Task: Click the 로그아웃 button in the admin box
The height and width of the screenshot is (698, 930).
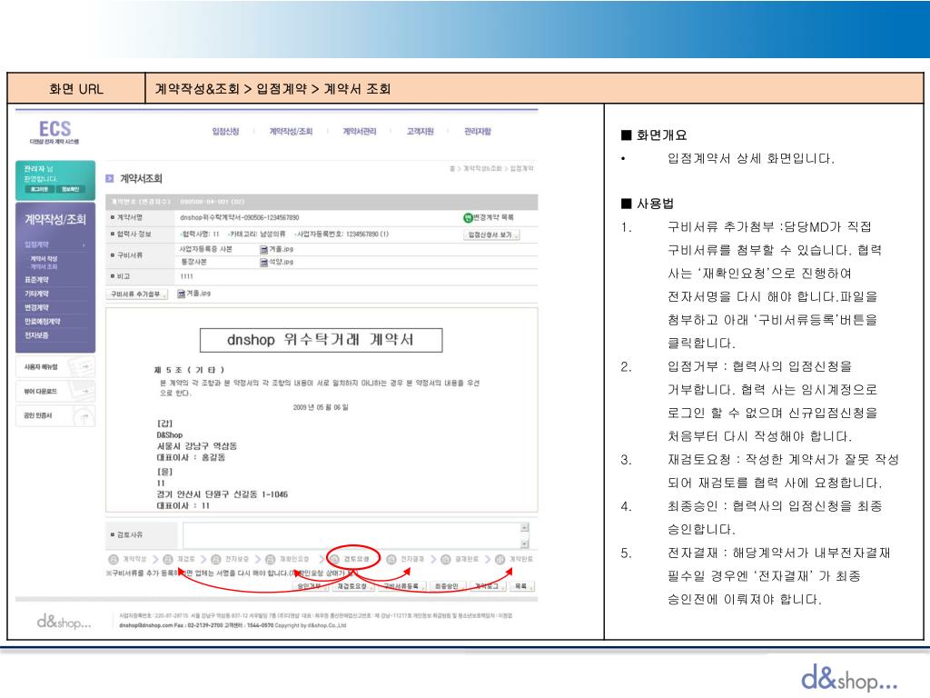Action: (40, 189)
